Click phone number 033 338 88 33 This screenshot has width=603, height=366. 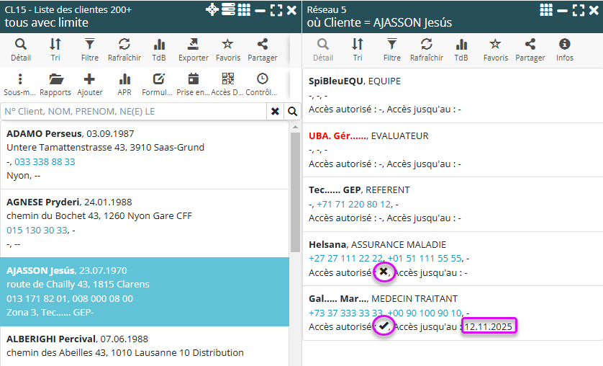[x=45, y=161]
